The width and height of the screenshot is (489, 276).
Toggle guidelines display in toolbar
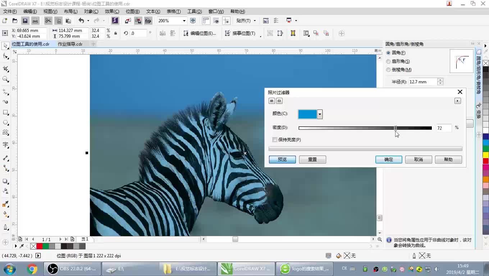click(x=226, y=20)
